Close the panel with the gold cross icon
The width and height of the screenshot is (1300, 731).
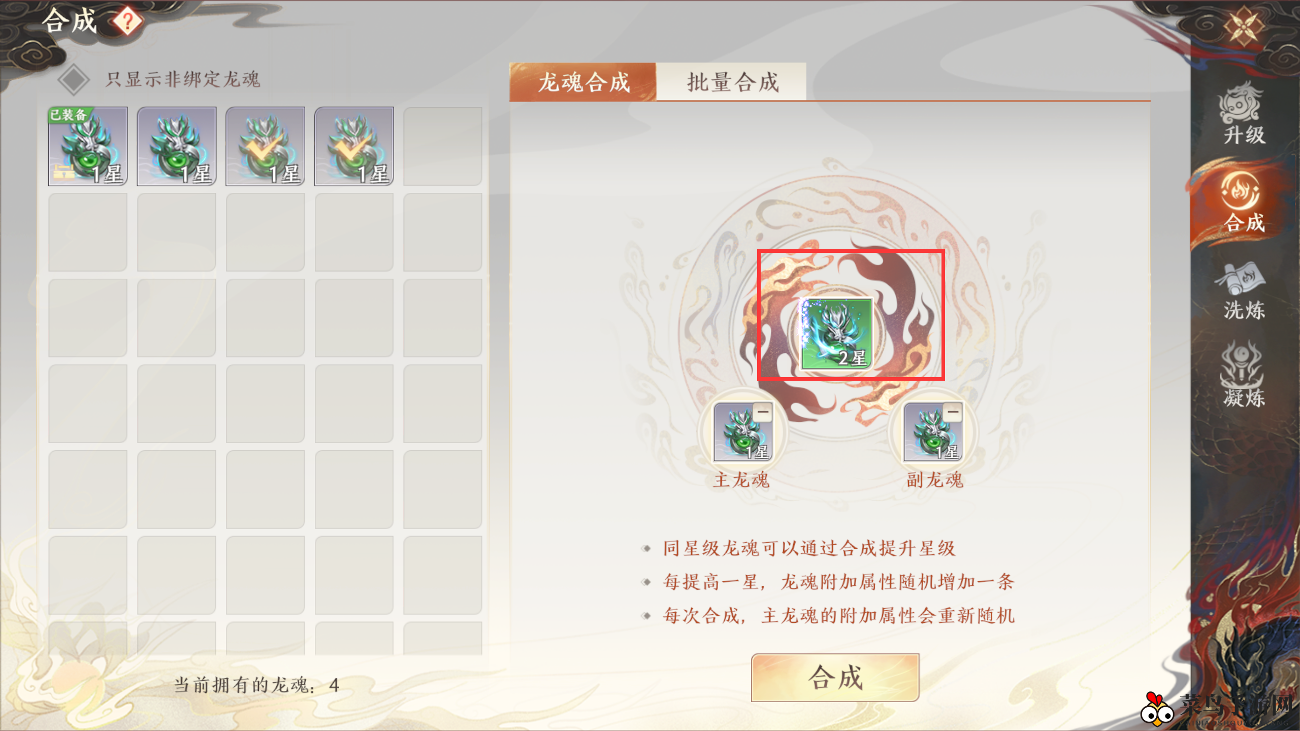click(x=1243, y=26)
